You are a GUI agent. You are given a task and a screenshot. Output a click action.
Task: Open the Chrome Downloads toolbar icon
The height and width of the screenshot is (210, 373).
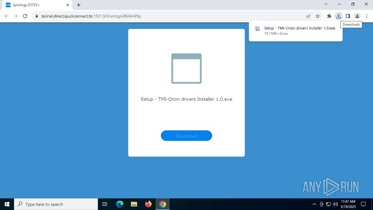tap(338, 16)
